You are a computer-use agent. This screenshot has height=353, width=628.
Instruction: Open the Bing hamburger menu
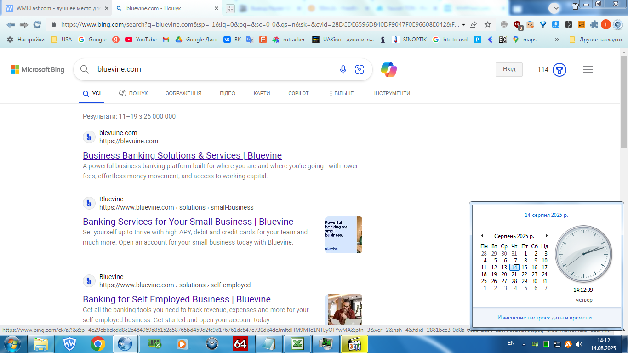[x=588, y=69]
